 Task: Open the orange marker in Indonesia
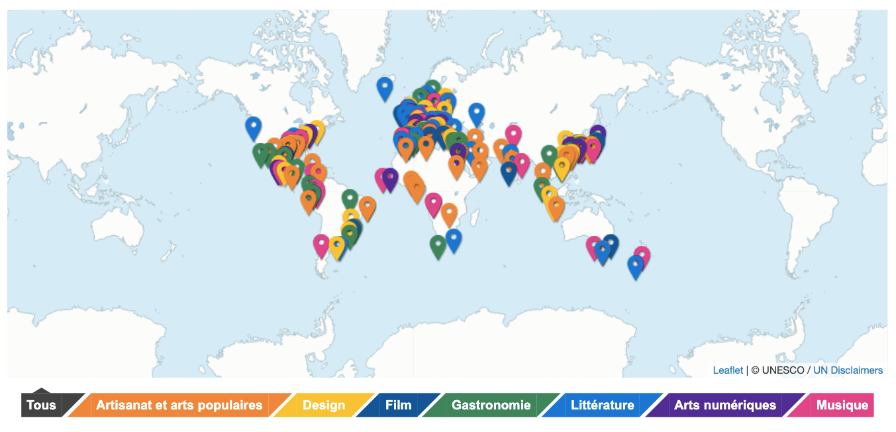click(x=556, y=208)
